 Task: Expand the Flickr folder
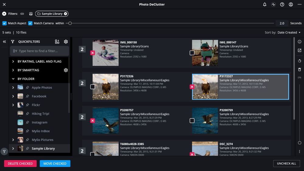(13, 105)
